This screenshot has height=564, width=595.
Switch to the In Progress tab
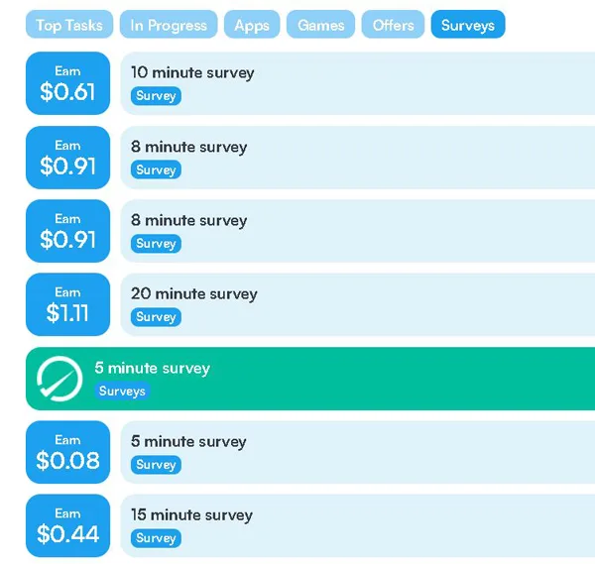tap(169, 25)
